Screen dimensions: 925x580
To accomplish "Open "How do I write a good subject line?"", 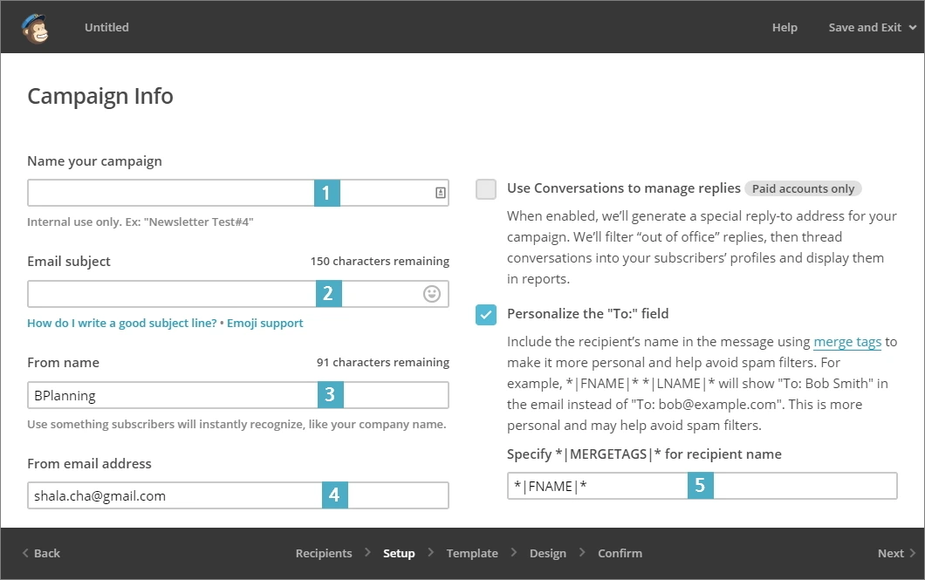I will (x=121, y=324).
